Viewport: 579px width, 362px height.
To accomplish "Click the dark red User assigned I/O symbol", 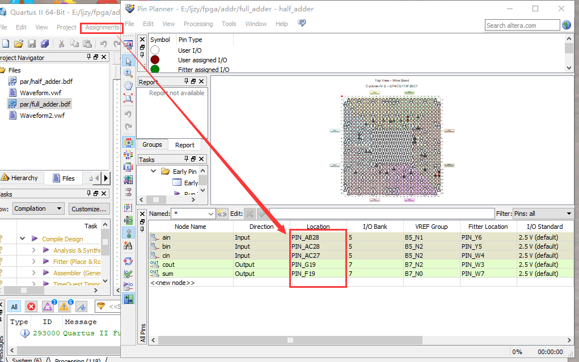I will (155, 60).
